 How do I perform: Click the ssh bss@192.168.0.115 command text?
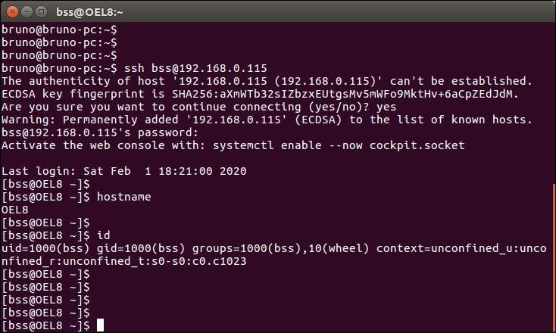pos(195,68)
